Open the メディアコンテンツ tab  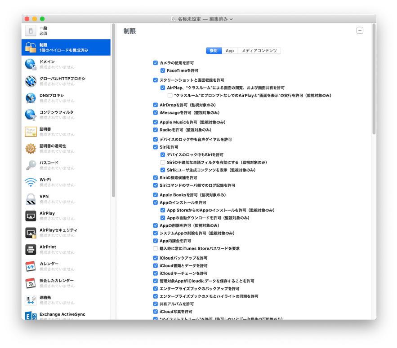pyautogui.click(x=260, y=51)
